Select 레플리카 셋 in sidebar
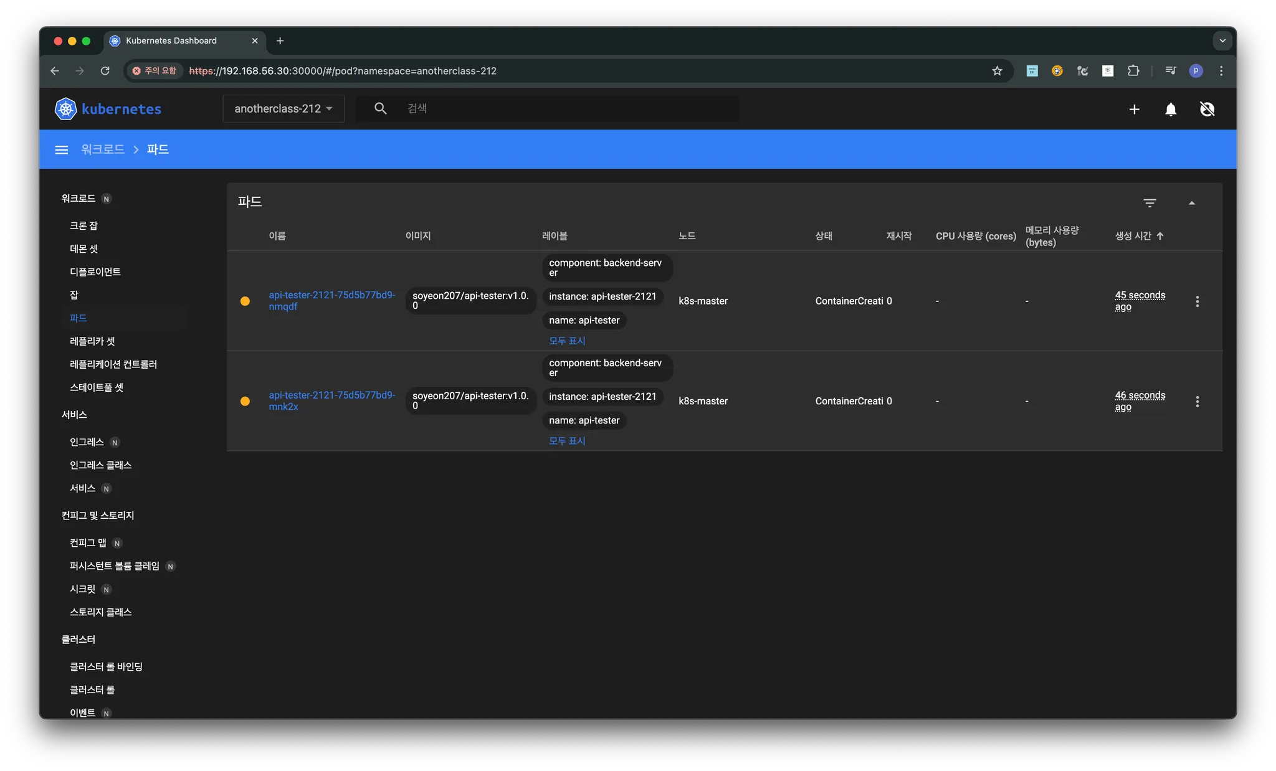Image resolution: width=1276 pixels, height=771 pixels. pos(92,341)
